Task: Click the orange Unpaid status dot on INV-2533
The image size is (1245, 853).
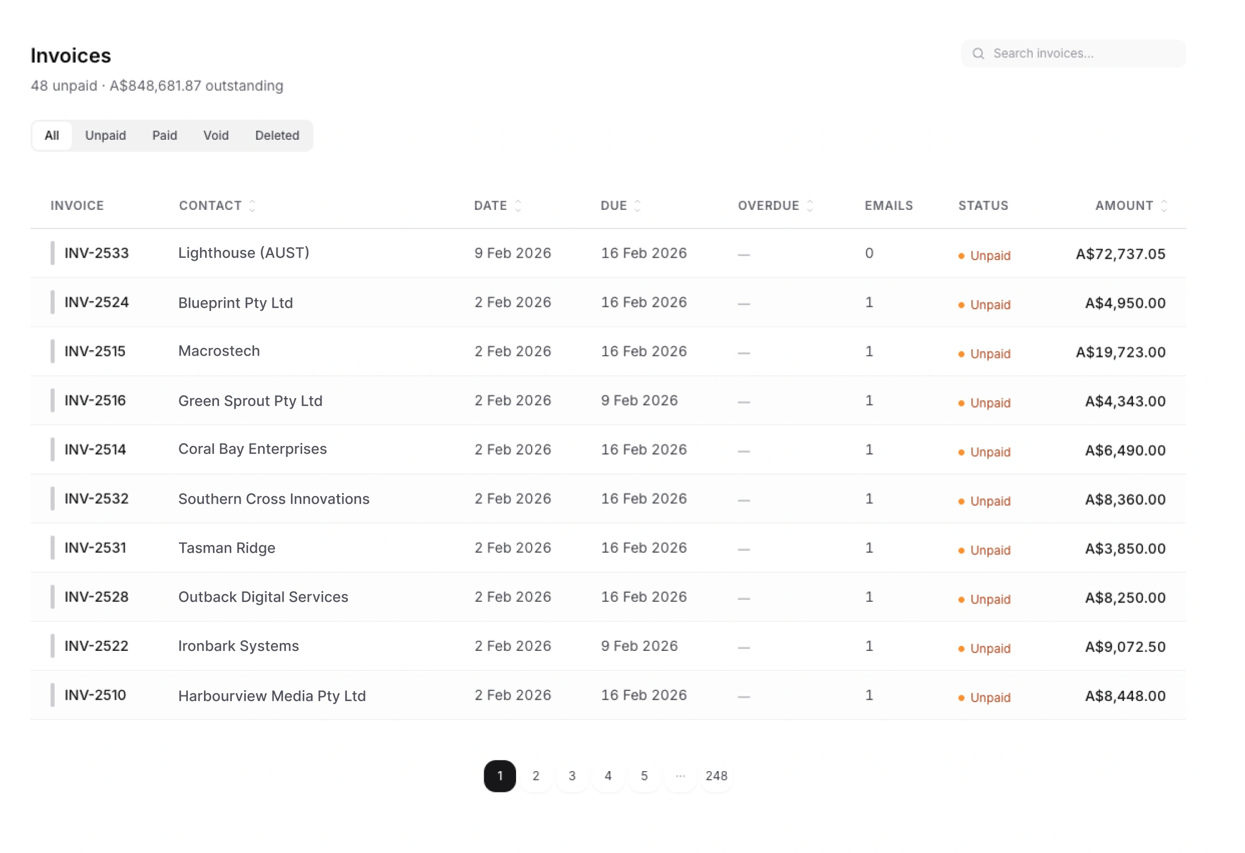Action: coord(961,255)
